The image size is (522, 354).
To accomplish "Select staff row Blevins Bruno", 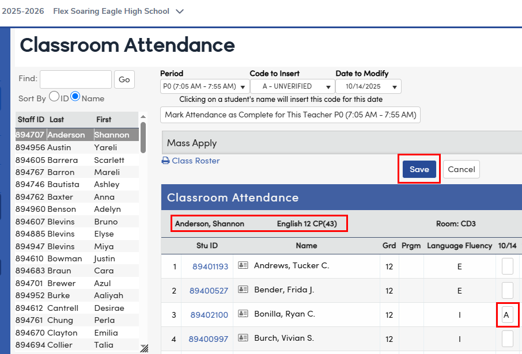I will [77, 222].
